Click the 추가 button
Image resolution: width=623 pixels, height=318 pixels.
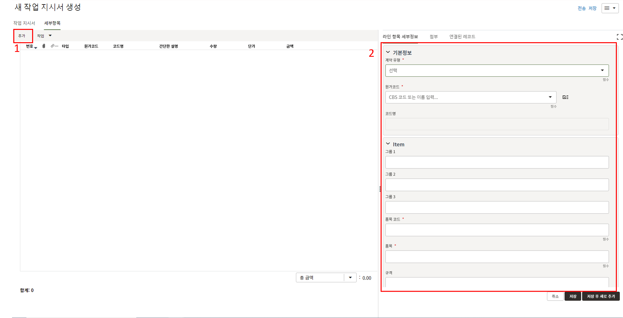coord(22,36)
